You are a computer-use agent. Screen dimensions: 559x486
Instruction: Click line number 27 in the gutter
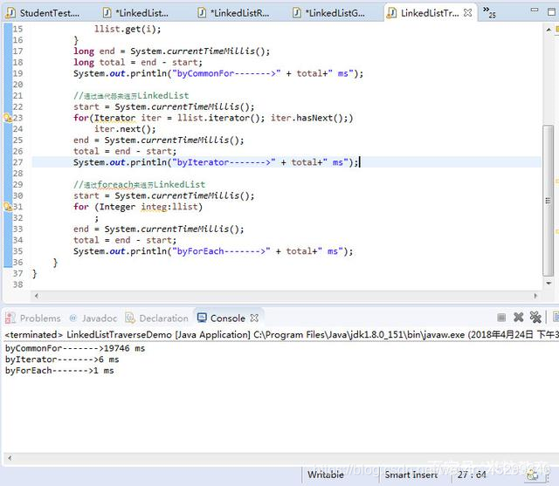click(x=17, y=162)
